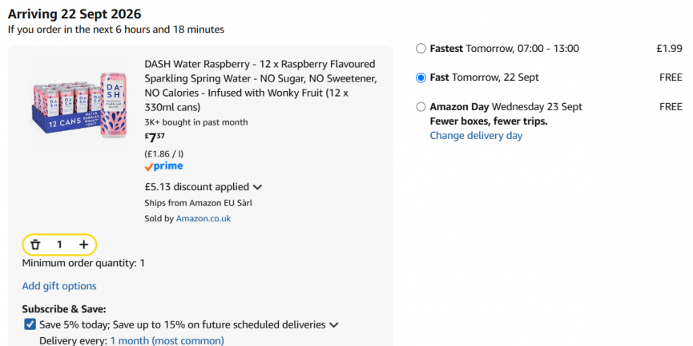The width and height of the screenshot is (693, 346).
Task: Click the £1.99 Fastest delivery price
Action: pos(669,49)
